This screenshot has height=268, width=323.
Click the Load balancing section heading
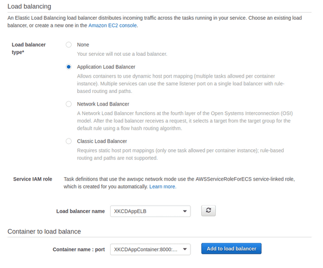[x=29, y=7]
